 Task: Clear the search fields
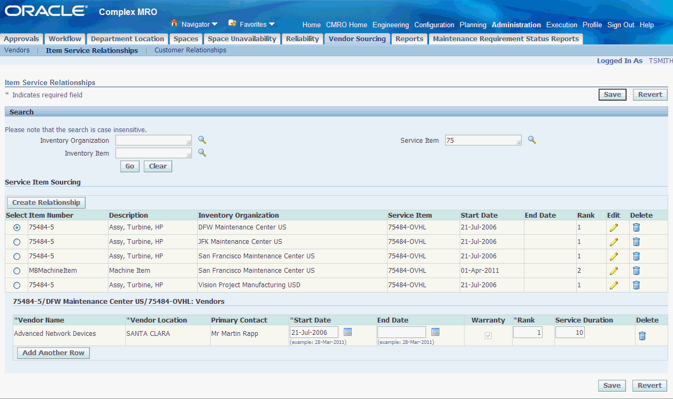(x=158, y=166)
